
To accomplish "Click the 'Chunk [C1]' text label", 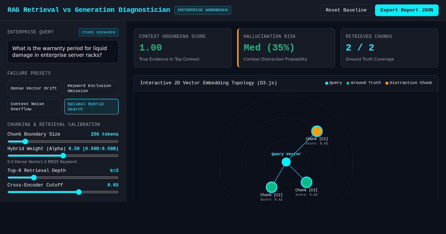I will pos(317,139).
